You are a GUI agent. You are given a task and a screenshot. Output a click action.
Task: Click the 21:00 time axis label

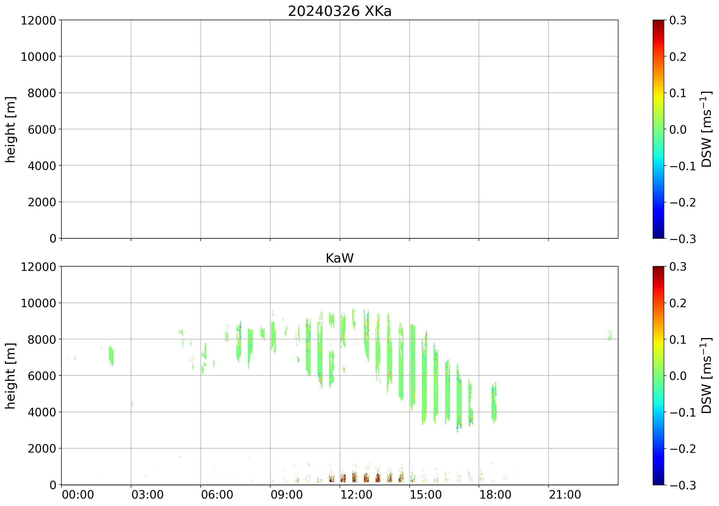point(565,495)
